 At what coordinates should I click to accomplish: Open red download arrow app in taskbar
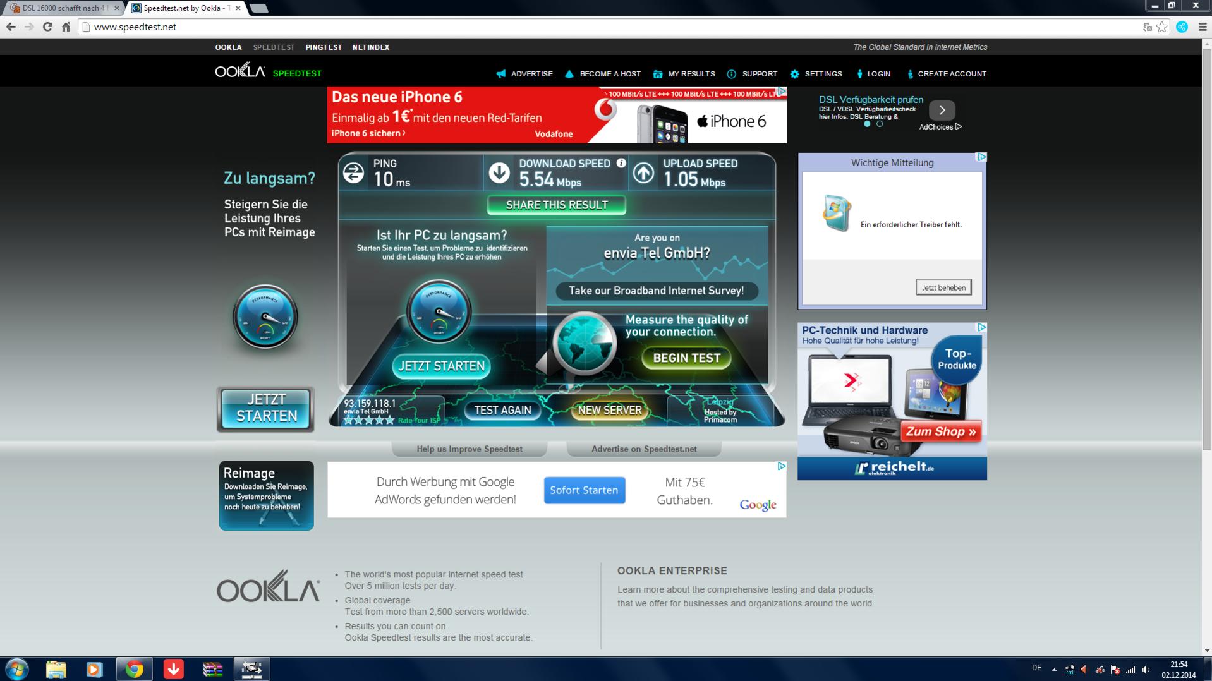coord(173,669)
